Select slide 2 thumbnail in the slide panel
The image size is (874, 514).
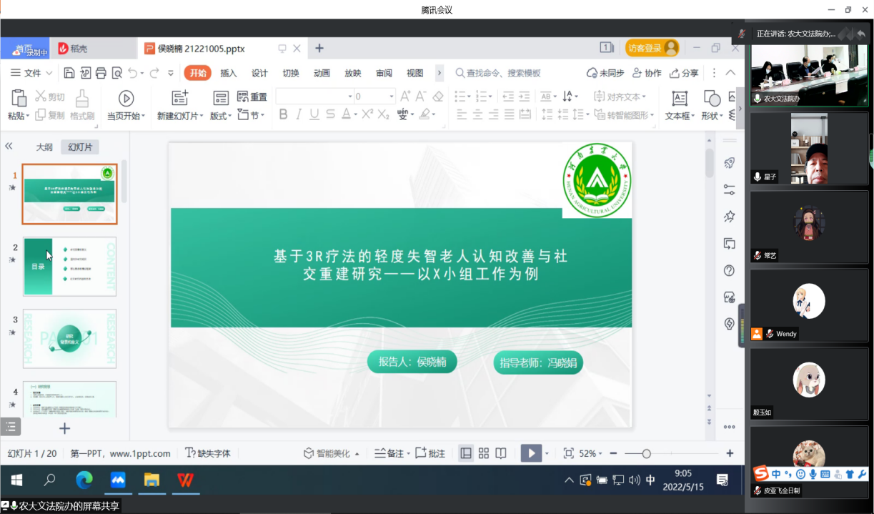(x=69, y=267)
